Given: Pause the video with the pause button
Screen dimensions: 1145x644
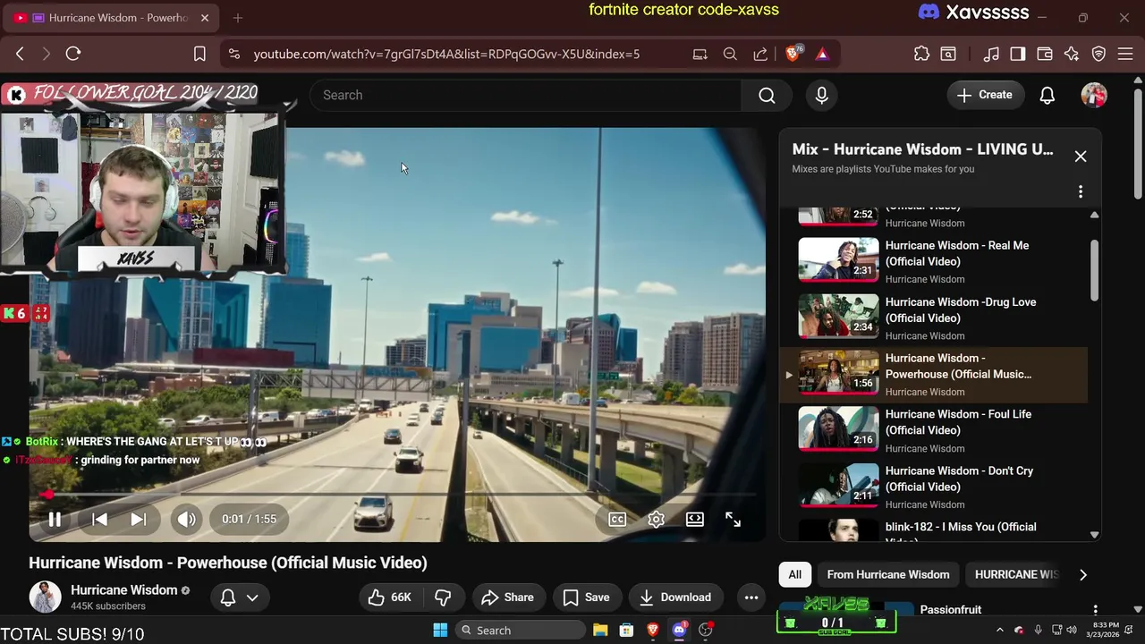Looking at the screenshot, I should [55, 519].
